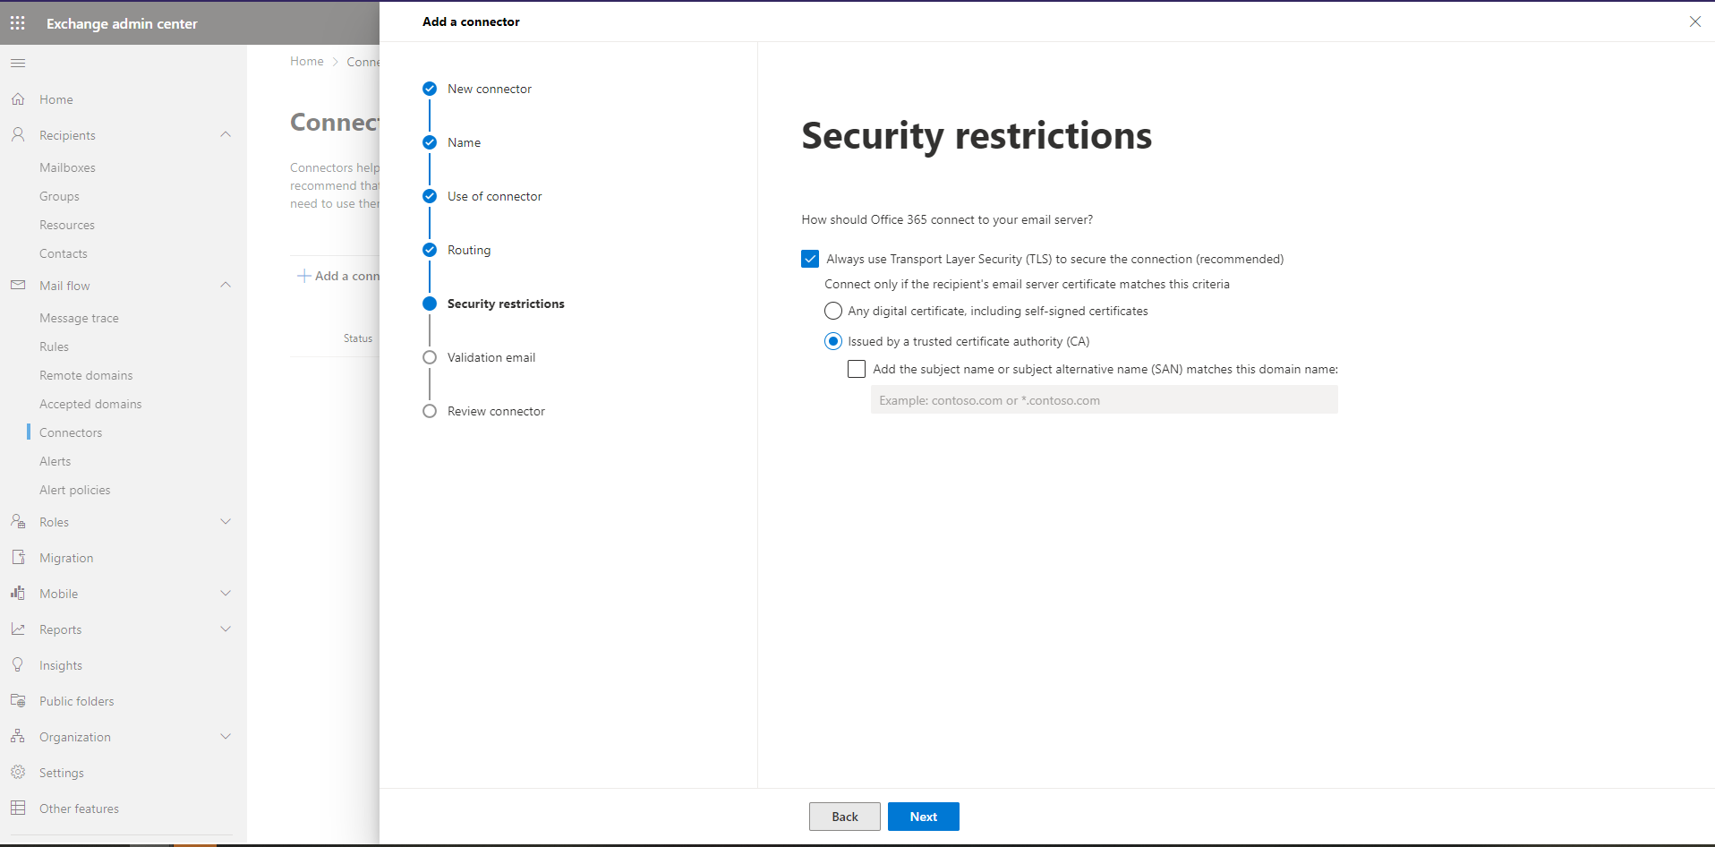Uncheck Always use Transport Layer Security checkbox
This screenshot has width=1715, height=847.
[810, 260]
